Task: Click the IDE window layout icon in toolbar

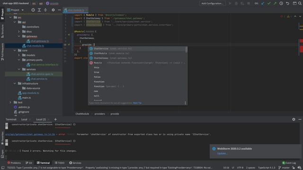Action: click(294, 3)
